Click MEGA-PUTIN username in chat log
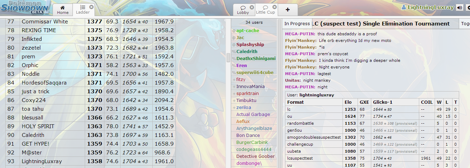The image size is (470, 168). [x=300, y=34]
